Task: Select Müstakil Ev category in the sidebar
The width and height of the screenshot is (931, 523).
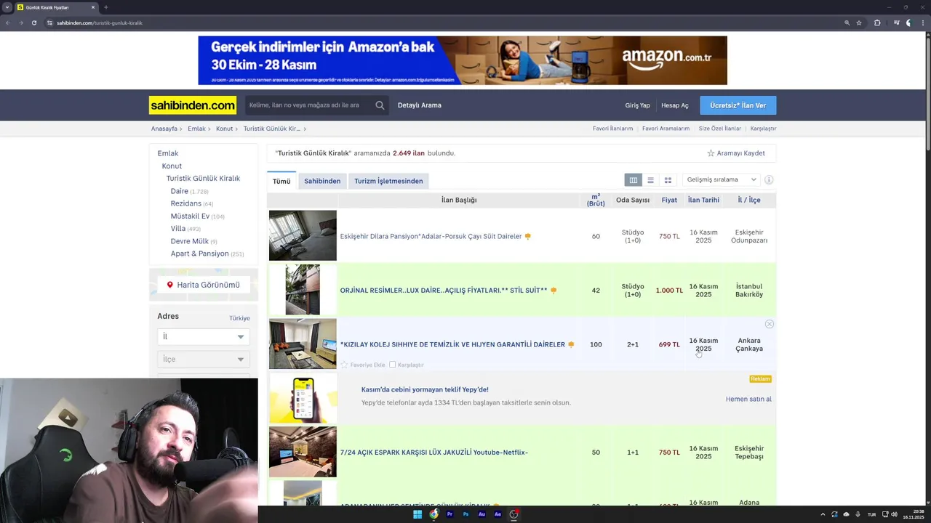Action: coord(190,216)
